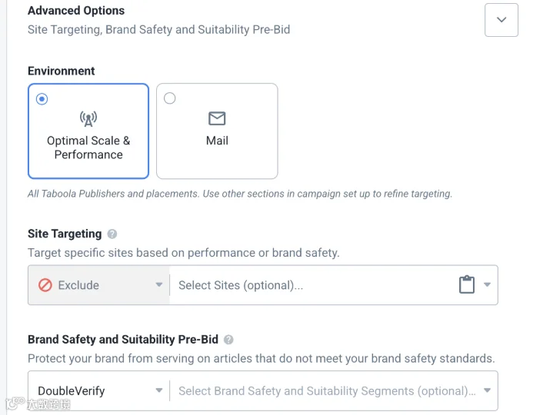Click the watermark logo at bottom left
The width and height of the screenshot is (533, 415).
(38, 403)
